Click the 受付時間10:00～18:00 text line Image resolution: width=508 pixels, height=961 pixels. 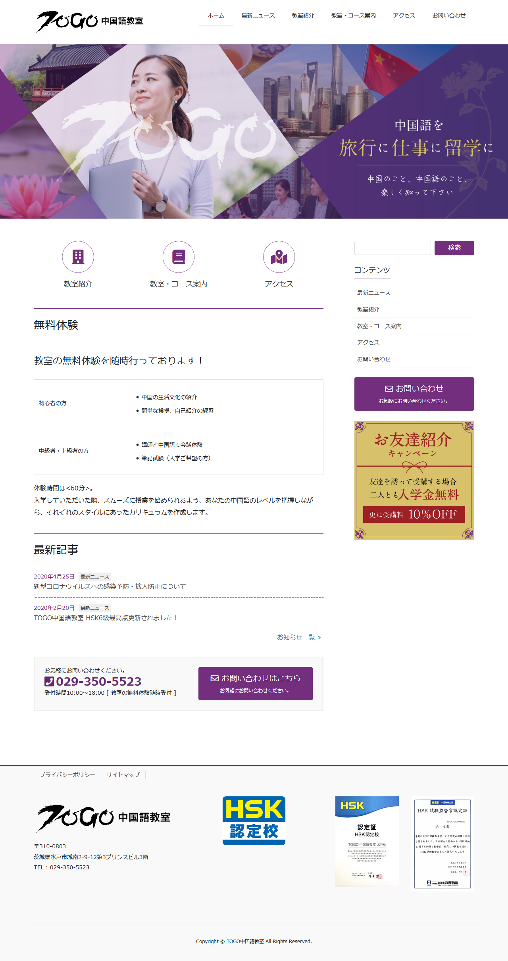coord(110,693)
